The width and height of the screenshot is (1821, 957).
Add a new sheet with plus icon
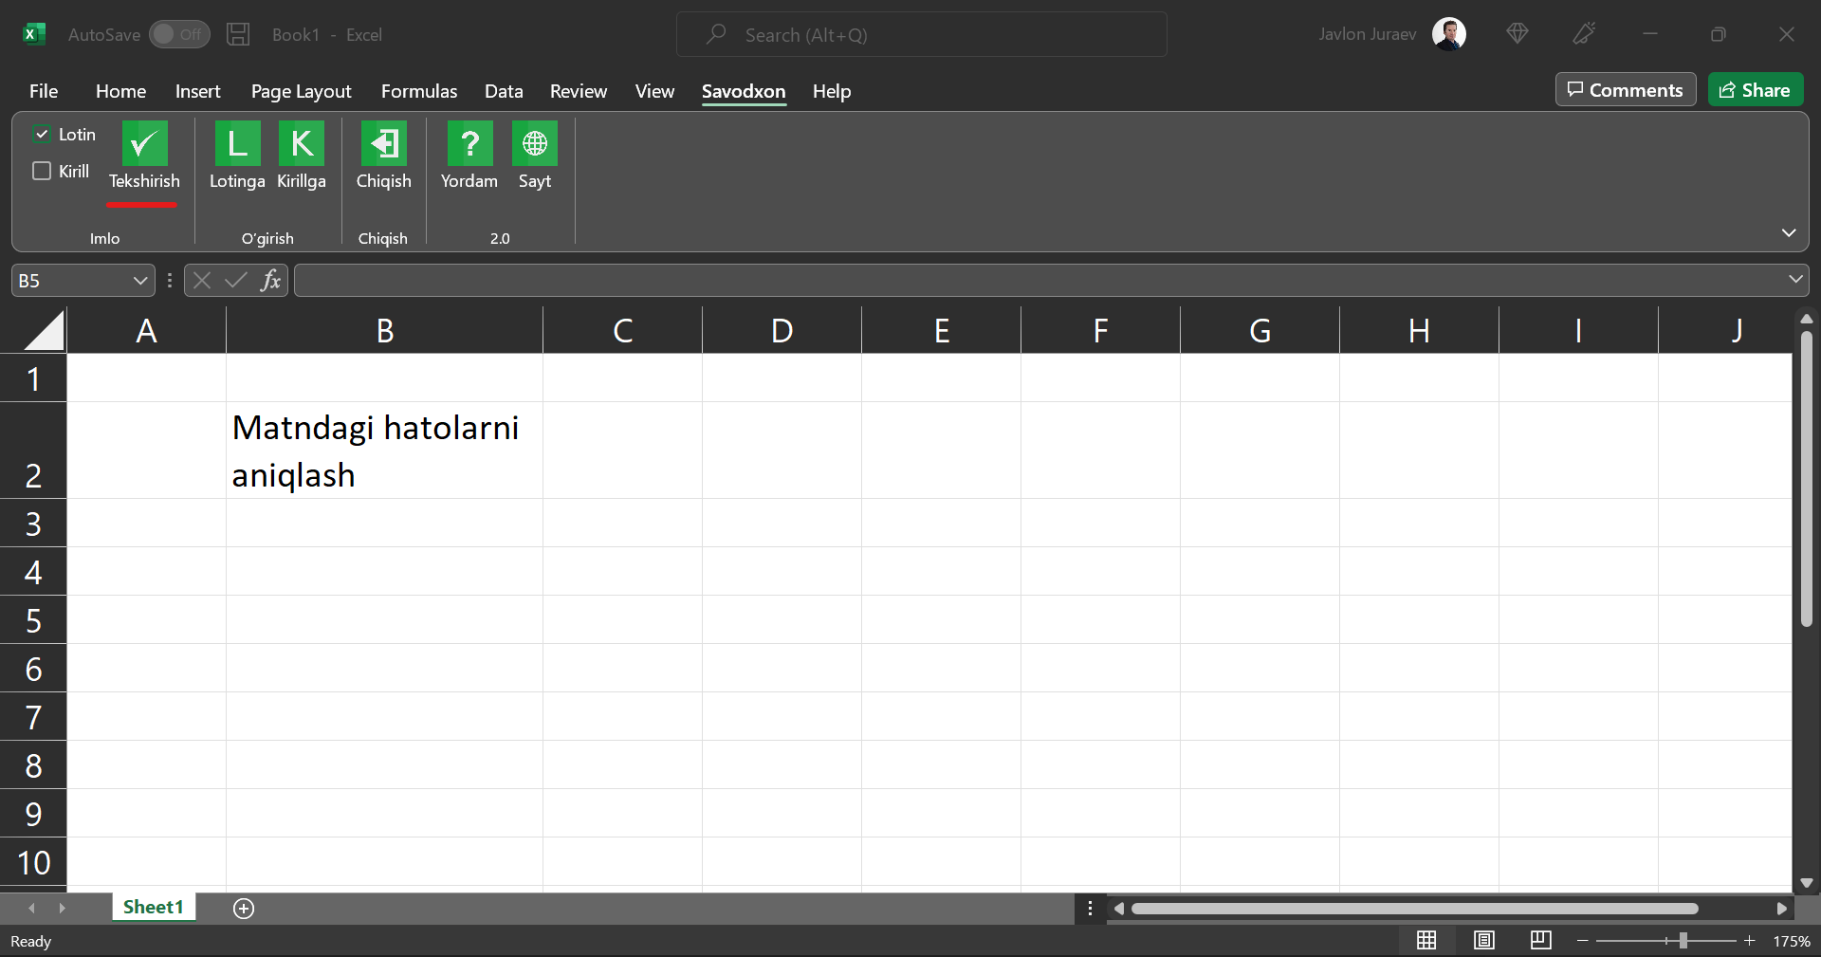(244, 909)
